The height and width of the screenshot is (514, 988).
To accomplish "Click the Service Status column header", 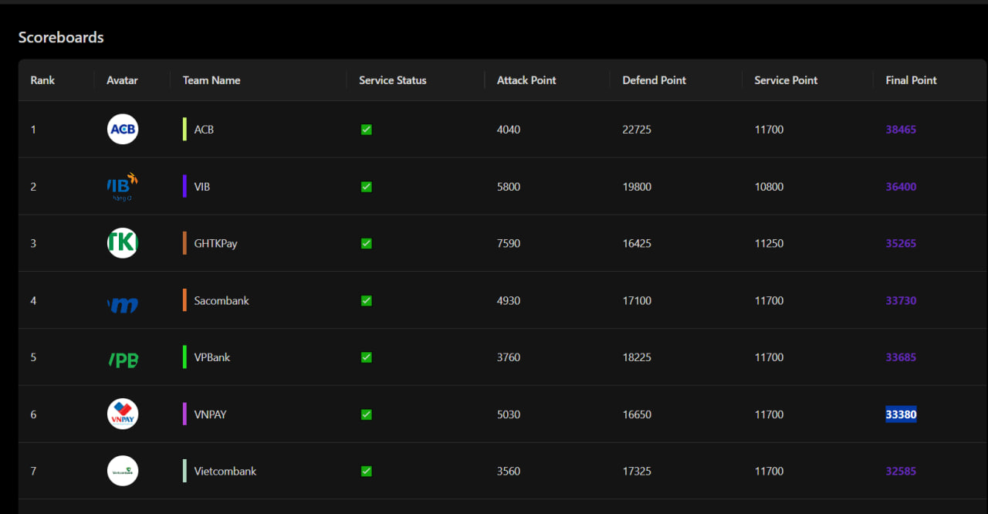I will (x=392, y=80).
